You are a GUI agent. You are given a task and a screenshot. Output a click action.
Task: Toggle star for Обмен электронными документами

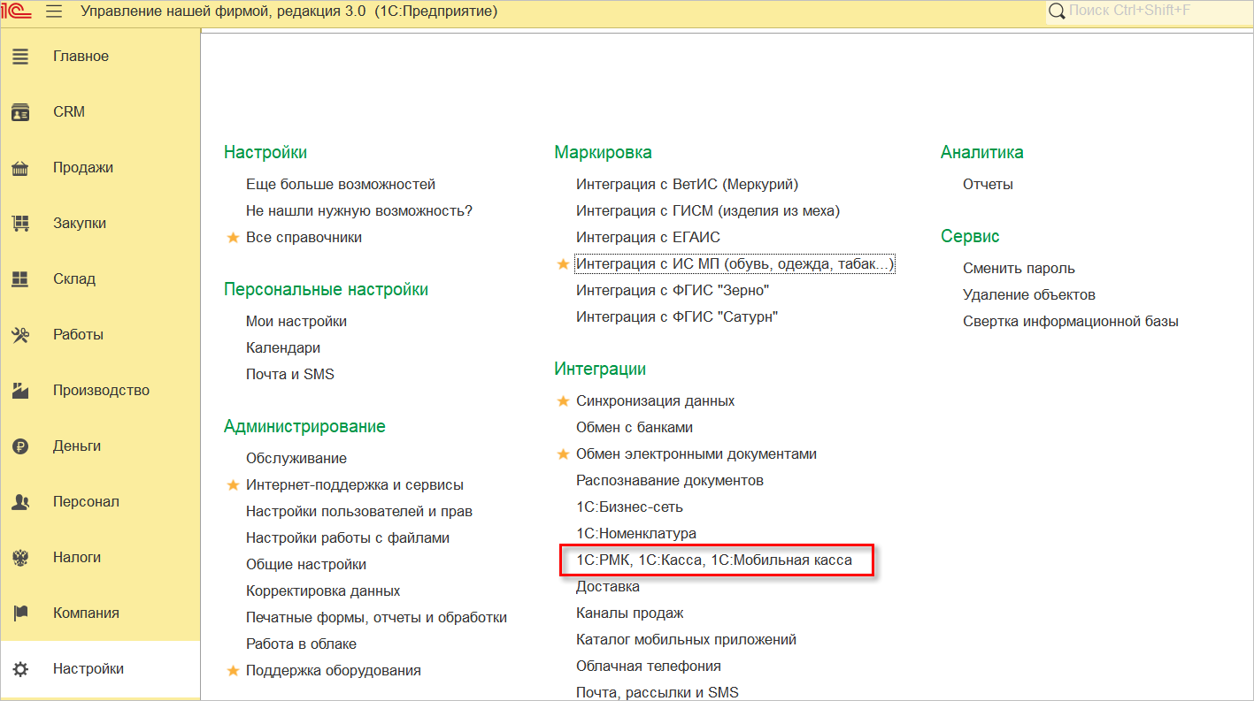(563, 453)
